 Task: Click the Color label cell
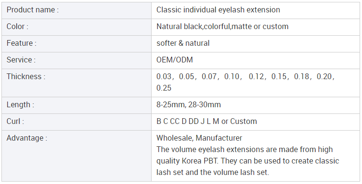tap(77, 27)
